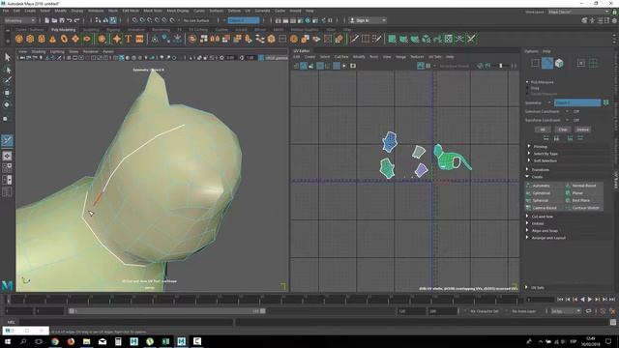
Task: Select the Pick/Marquee radio option
Action: pos(527,82)
